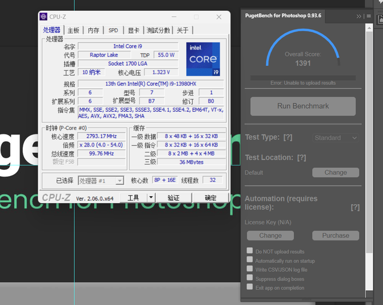This screenshot has width=383, height=305.
Task: Click the Intel Core i9 logo image
Action: point(203,59)
